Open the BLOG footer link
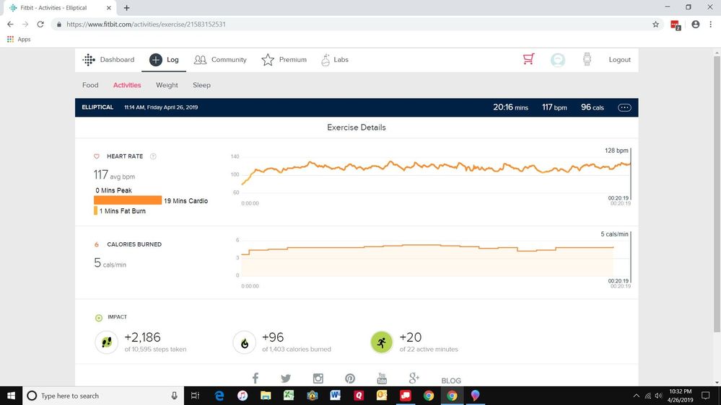This screenshot has height=405, width=721. (x=451, y=380)
